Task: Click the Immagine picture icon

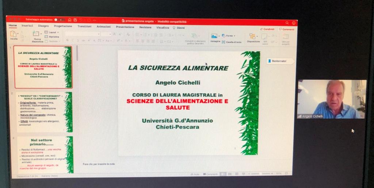Action: point(215,37)
